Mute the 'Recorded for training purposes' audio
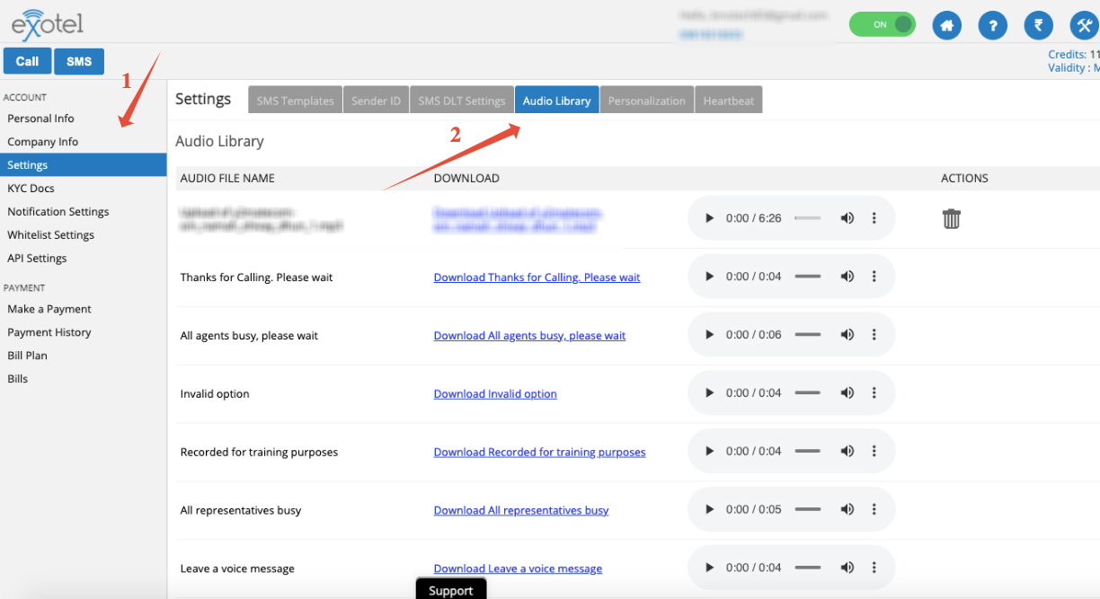This screenshot has height=599, width=1100. [847, 452]
